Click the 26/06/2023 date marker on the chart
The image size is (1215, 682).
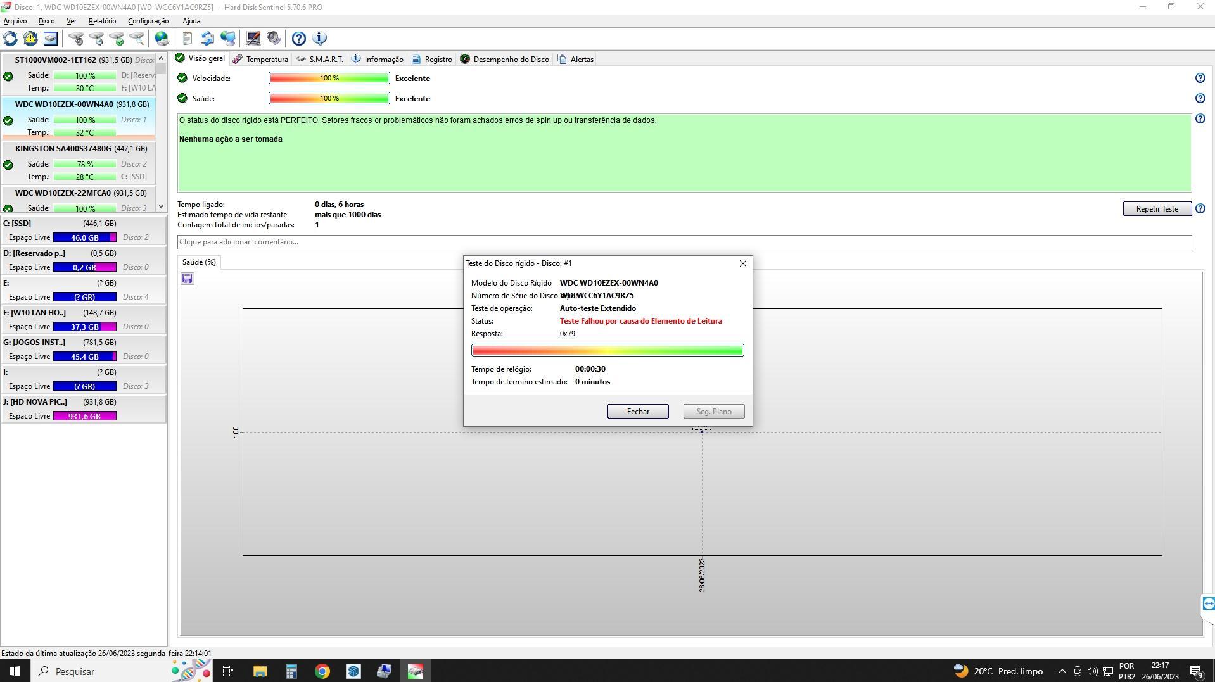[x=702, y=575]
